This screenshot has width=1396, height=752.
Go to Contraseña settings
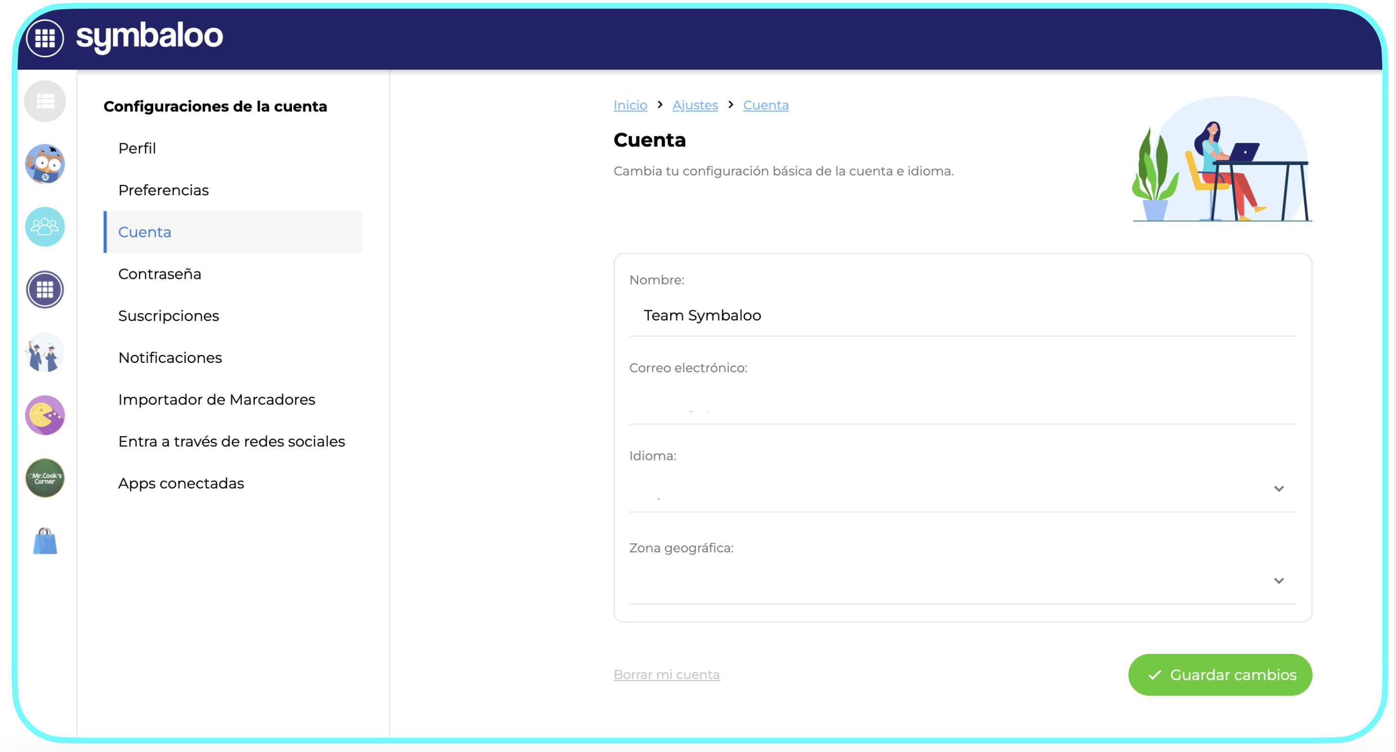159,274
